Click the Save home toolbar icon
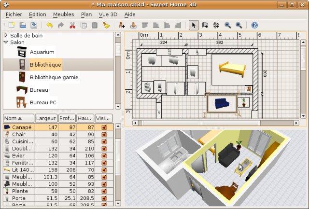The image size is (309, 209). point(34,25)
